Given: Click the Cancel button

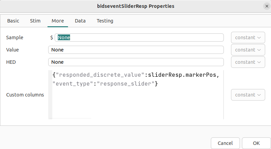Looking at the screenshot, I should tap(225, 143).
